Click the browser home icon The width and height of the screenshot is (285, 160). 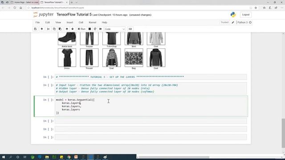[x=21, y=8]
